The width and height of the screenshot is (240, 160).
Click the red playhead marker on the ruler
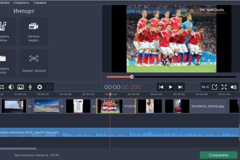click(x=110, y=94)
